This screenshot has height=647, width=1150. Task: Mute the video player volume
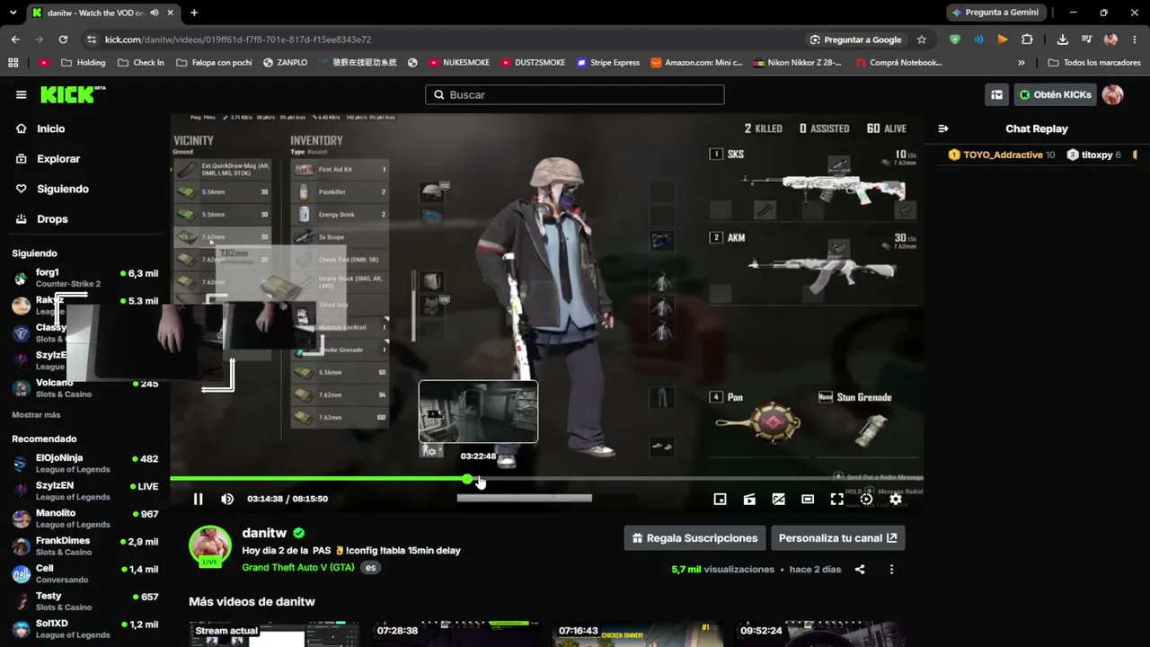(227, 499)
